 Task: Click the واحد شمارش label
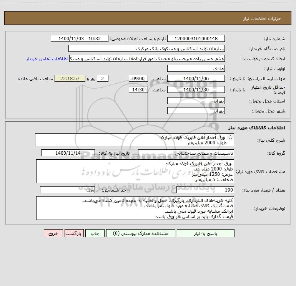click(x=116, y=190)
